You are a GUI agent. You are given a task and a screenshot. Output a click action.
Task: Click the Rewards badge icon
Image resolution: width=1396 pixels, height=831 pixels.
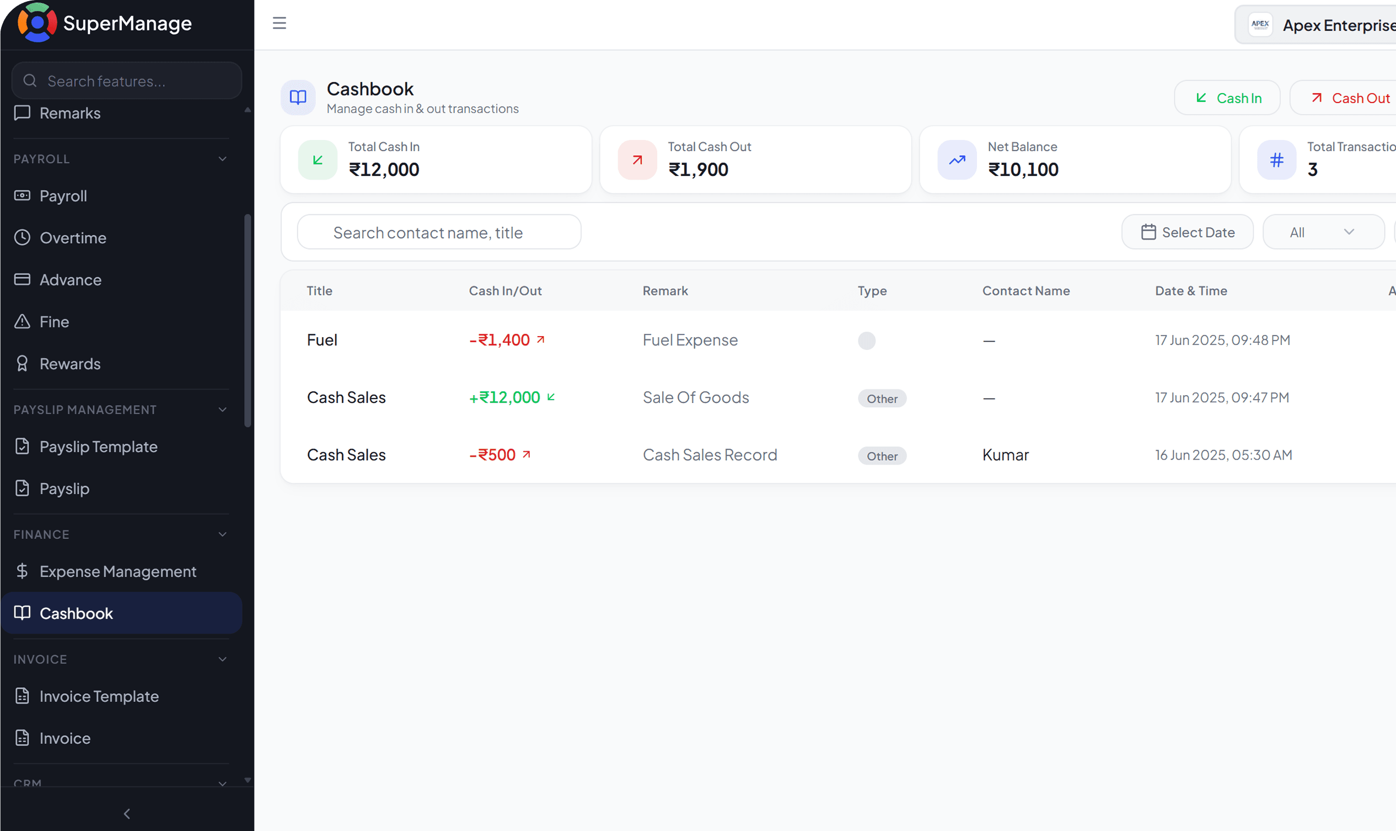tap(22, 363)
